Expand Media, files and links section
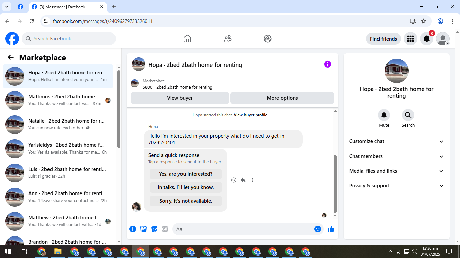The width and height of the screenshot is (460, 258). 397,171
